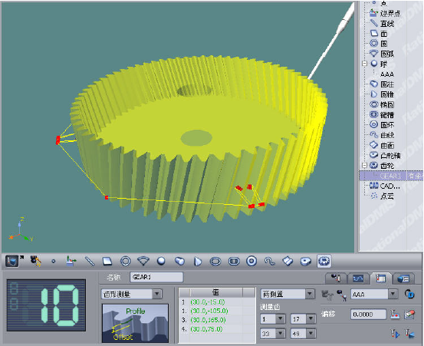Select the circle feature toolbar icon
The image size is (424, 346).
tap(126, 261)
